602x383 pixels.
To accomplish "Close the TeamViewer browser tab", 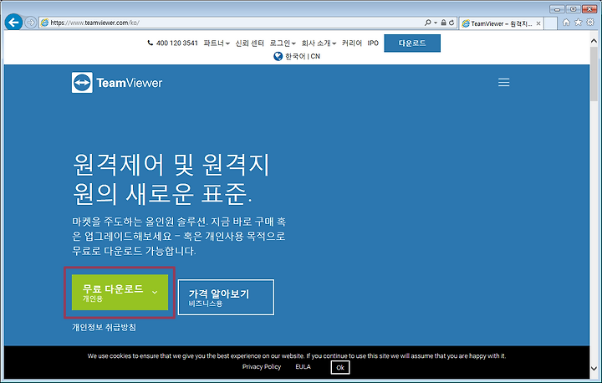I will pyautogui.click(x=538, y=23).
